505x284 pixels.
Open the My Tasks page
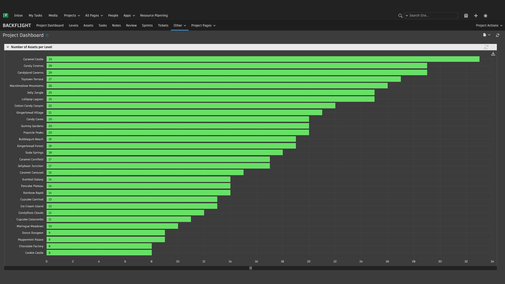[x=36, y=16]
